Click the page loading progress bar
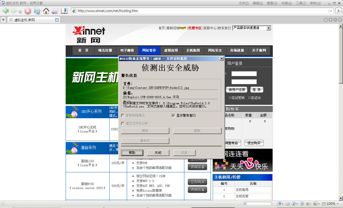343x208 pixels. (257, 204)
